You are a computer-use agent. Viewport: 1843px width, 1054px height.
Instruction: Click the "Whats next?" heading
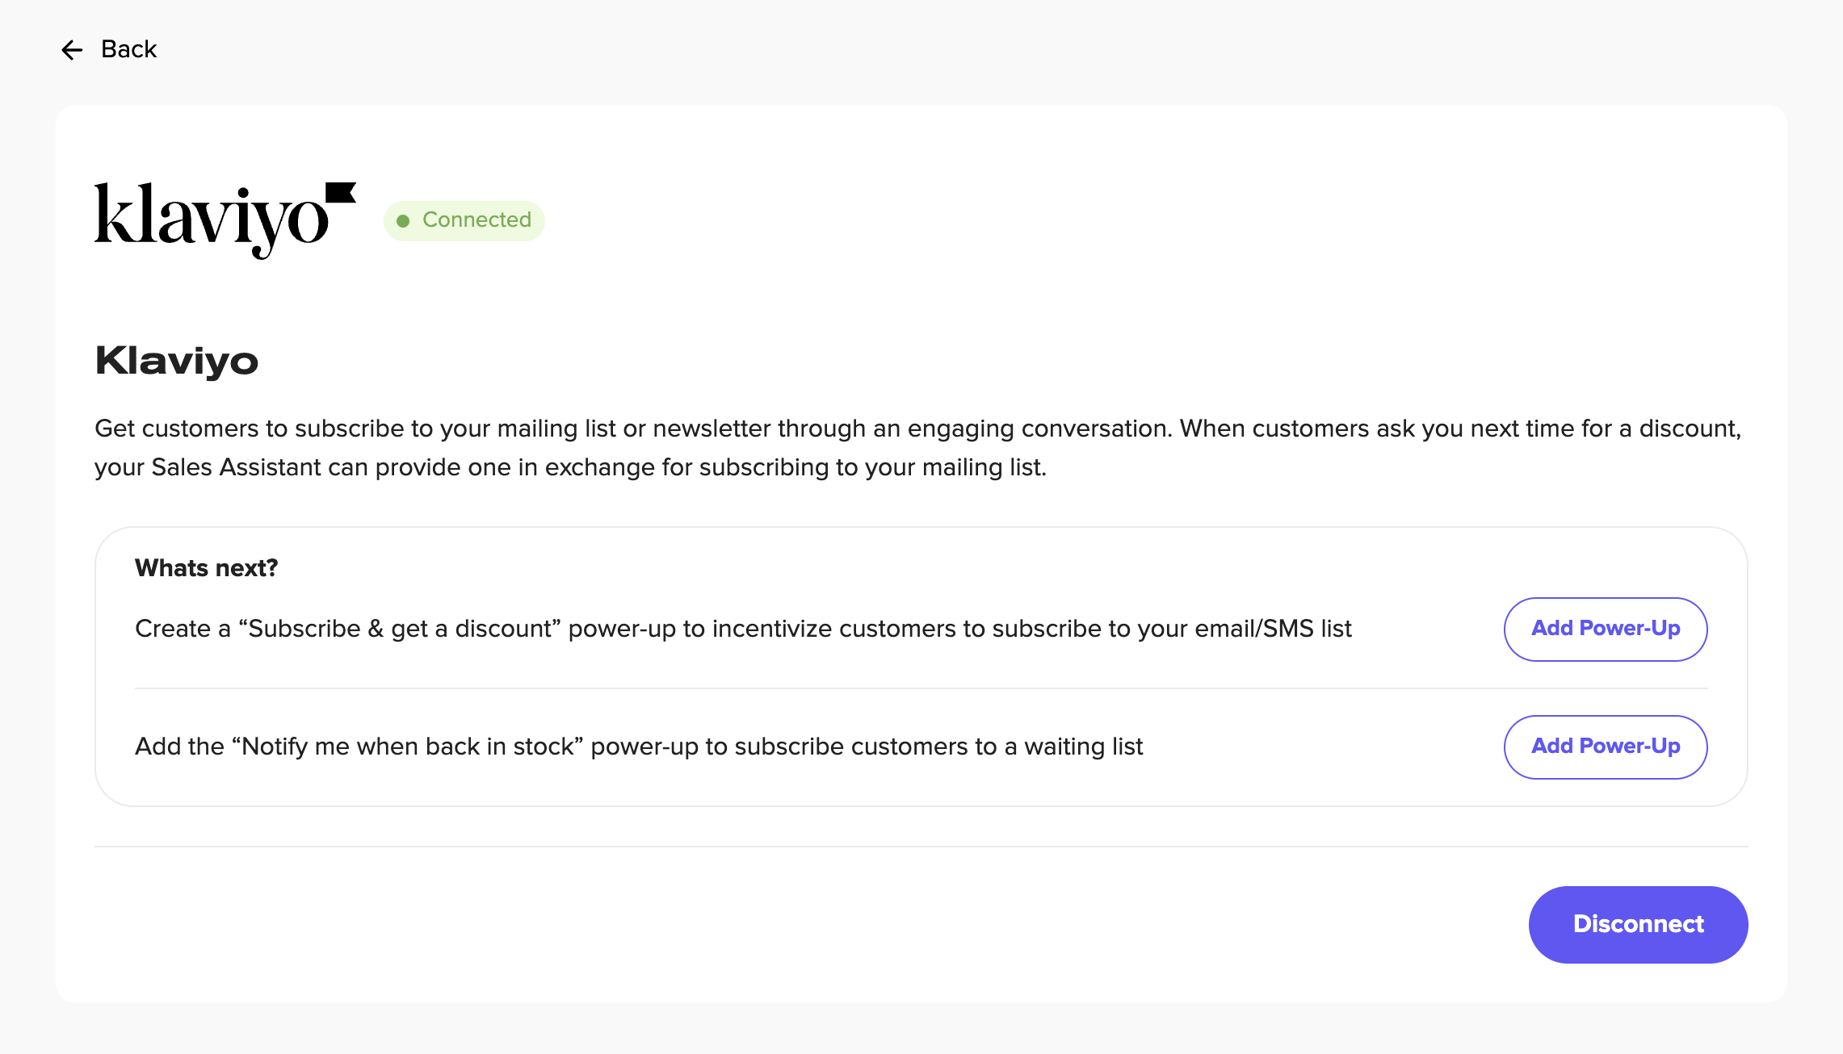[x=207, y=568]
